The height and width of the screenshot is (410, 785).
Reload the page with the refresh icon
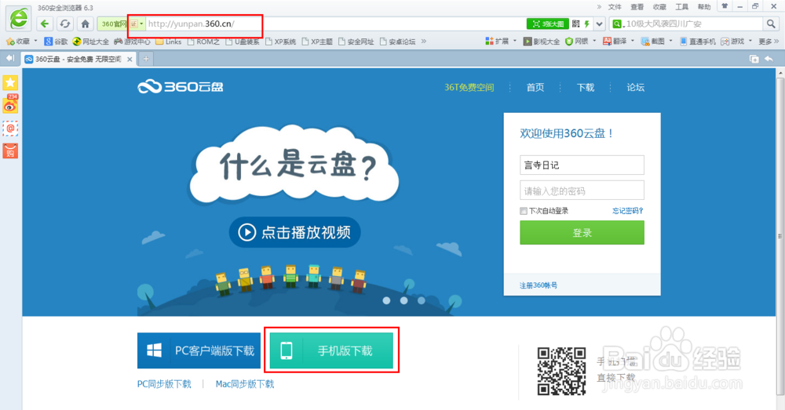tap(65, 24)
